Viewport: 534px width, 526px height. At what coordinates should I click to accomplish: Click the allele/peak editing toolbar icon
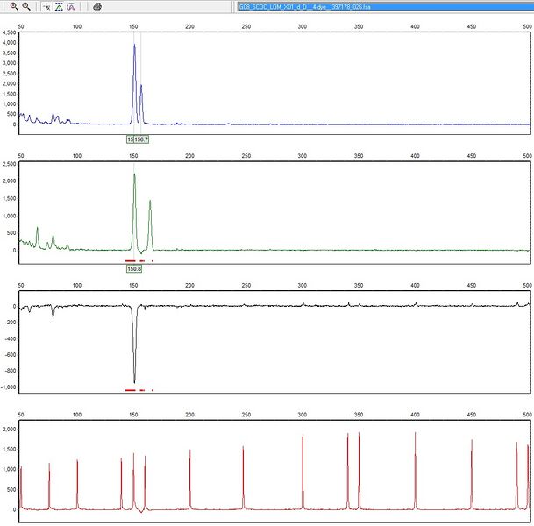pos(71,6)
